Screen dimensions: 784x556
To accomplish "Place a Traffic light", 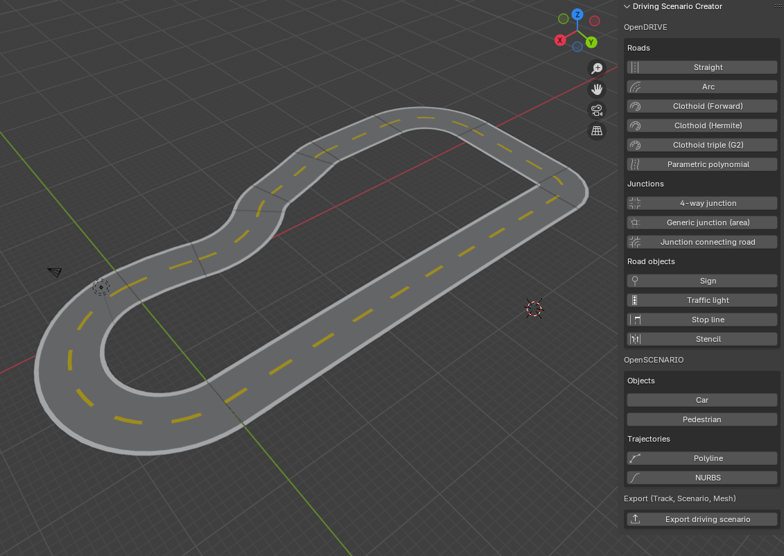I will pos(702,300).
